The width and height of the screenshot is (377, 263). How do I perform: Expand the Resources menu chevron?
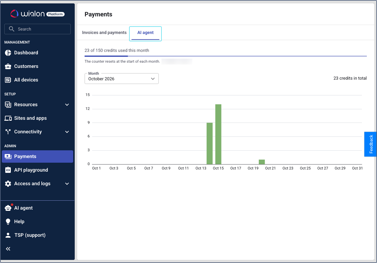(x=67, y=105)
